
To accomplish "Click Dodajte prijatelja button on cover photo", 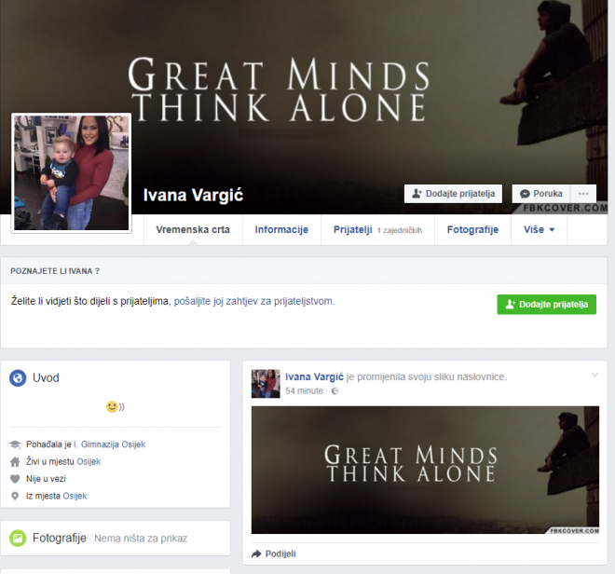I will pos(453,194).
